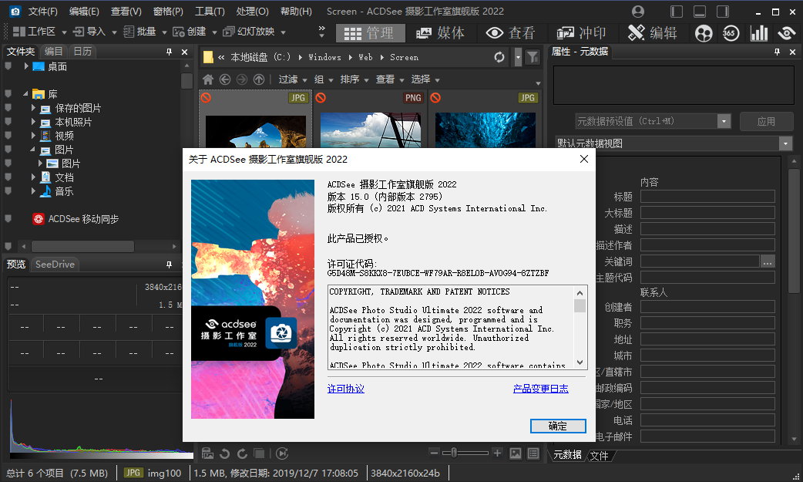Click the minus zoom-out thumbnail icon
The image size is (803, 482).
point(435,453)
